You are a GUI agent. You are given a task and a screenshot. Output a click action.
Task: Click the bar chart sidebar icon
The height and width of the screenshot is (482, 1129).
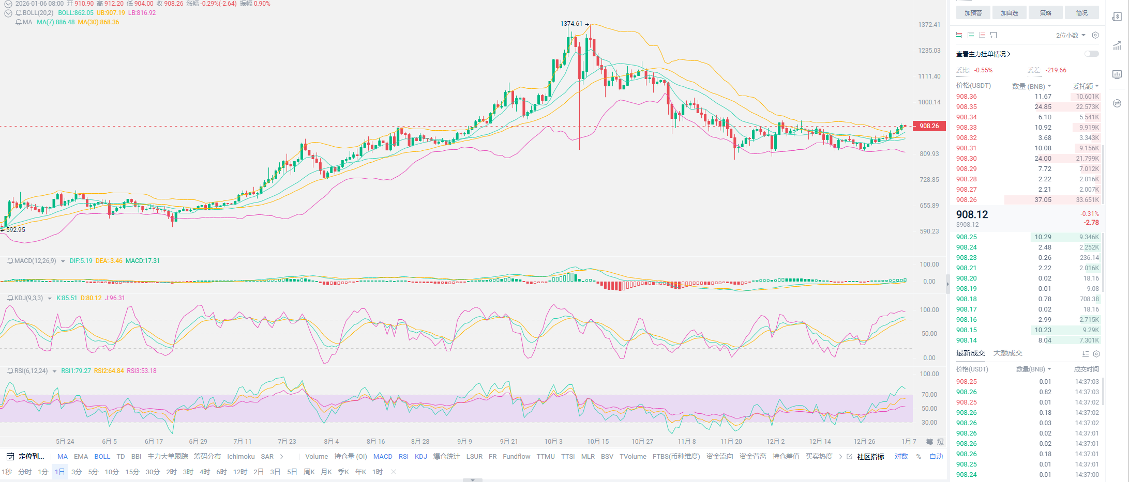(1117, 74)
